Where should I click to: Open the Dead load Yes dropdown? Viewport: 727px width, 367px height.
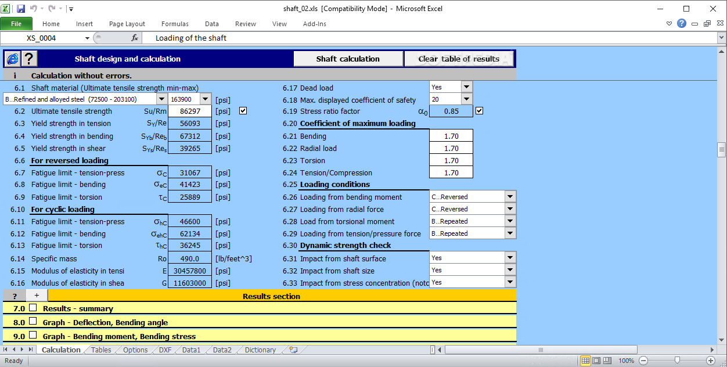pyautogui.click(x=467, y=87)
